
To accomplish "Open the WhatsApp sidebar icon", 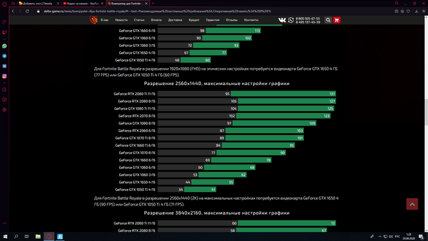I will pos(4,46).
